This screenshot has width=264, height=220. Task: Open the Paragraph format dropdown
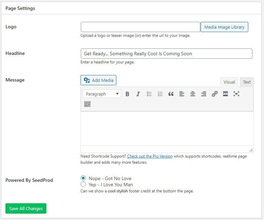(x=102, y=94)
